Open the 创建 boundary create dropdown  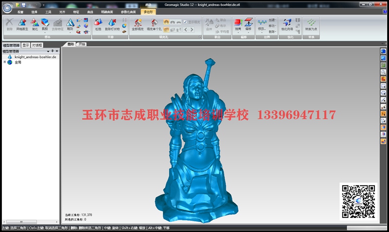click(272, 20)
